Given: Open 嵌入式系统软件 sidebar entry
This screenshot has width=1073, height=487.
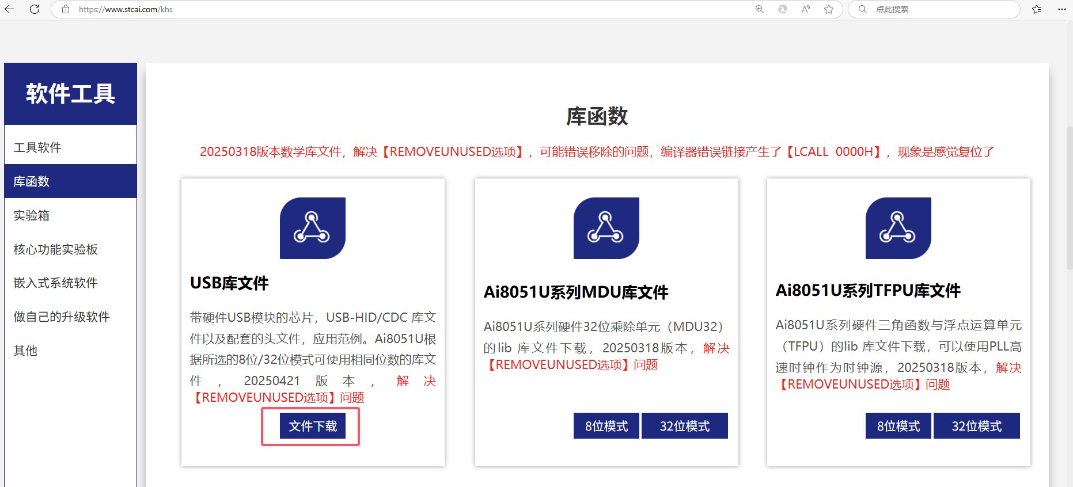Looking at the screenshot, I should coord(70,283).
